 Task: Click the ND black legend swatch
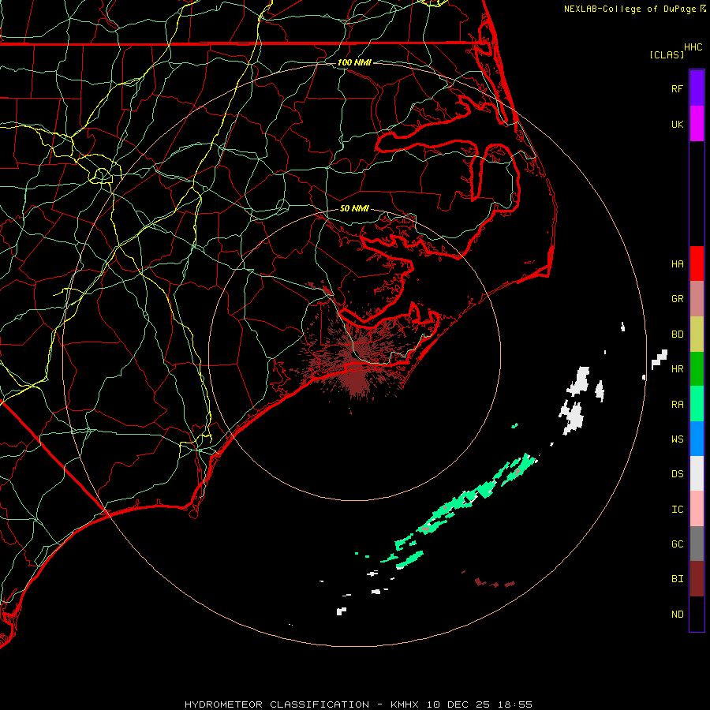click(x=697, y=614)
